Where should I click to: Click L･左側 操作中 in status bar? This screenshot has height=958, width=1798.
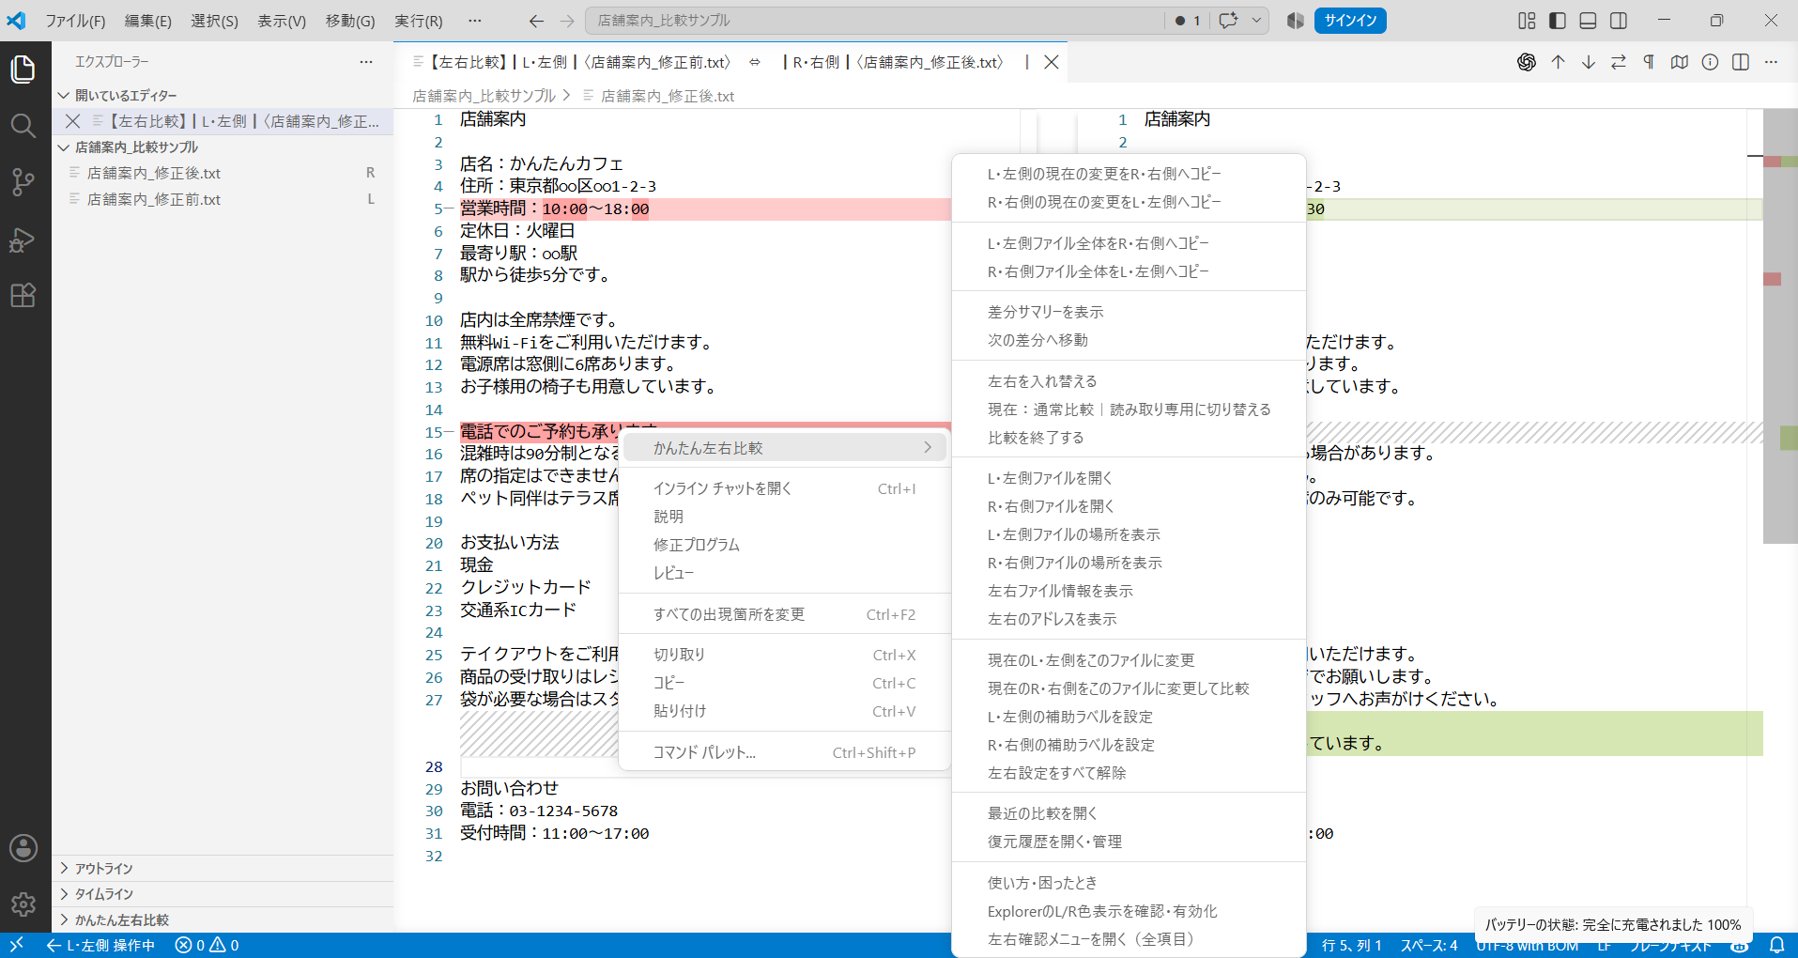pyautogui.click(x=100, y=945)
